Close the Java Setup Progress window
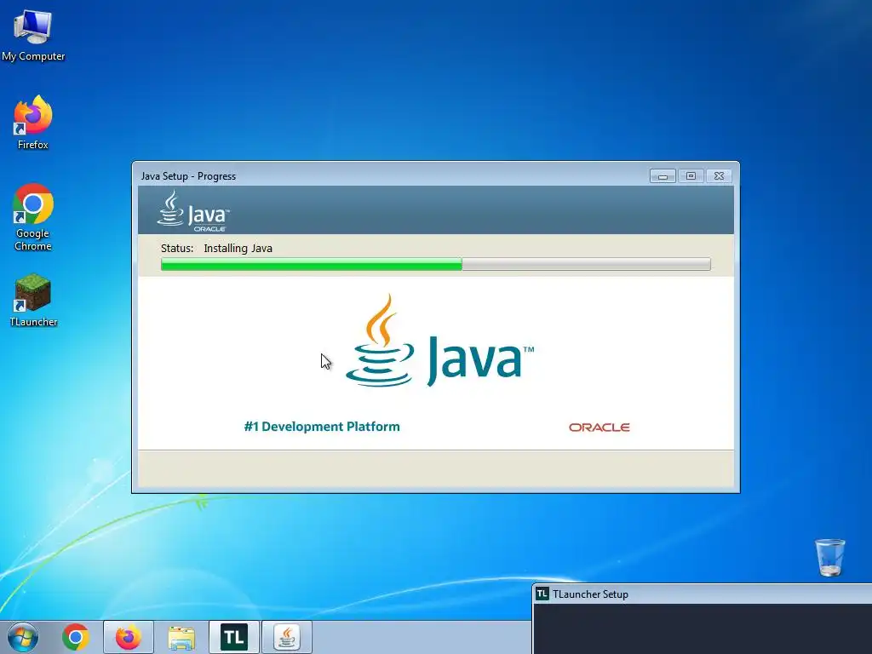 point(719,175)
